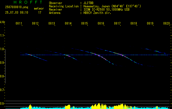Click the 0818 time marker

pyautogui.click(x=134, y=23)
